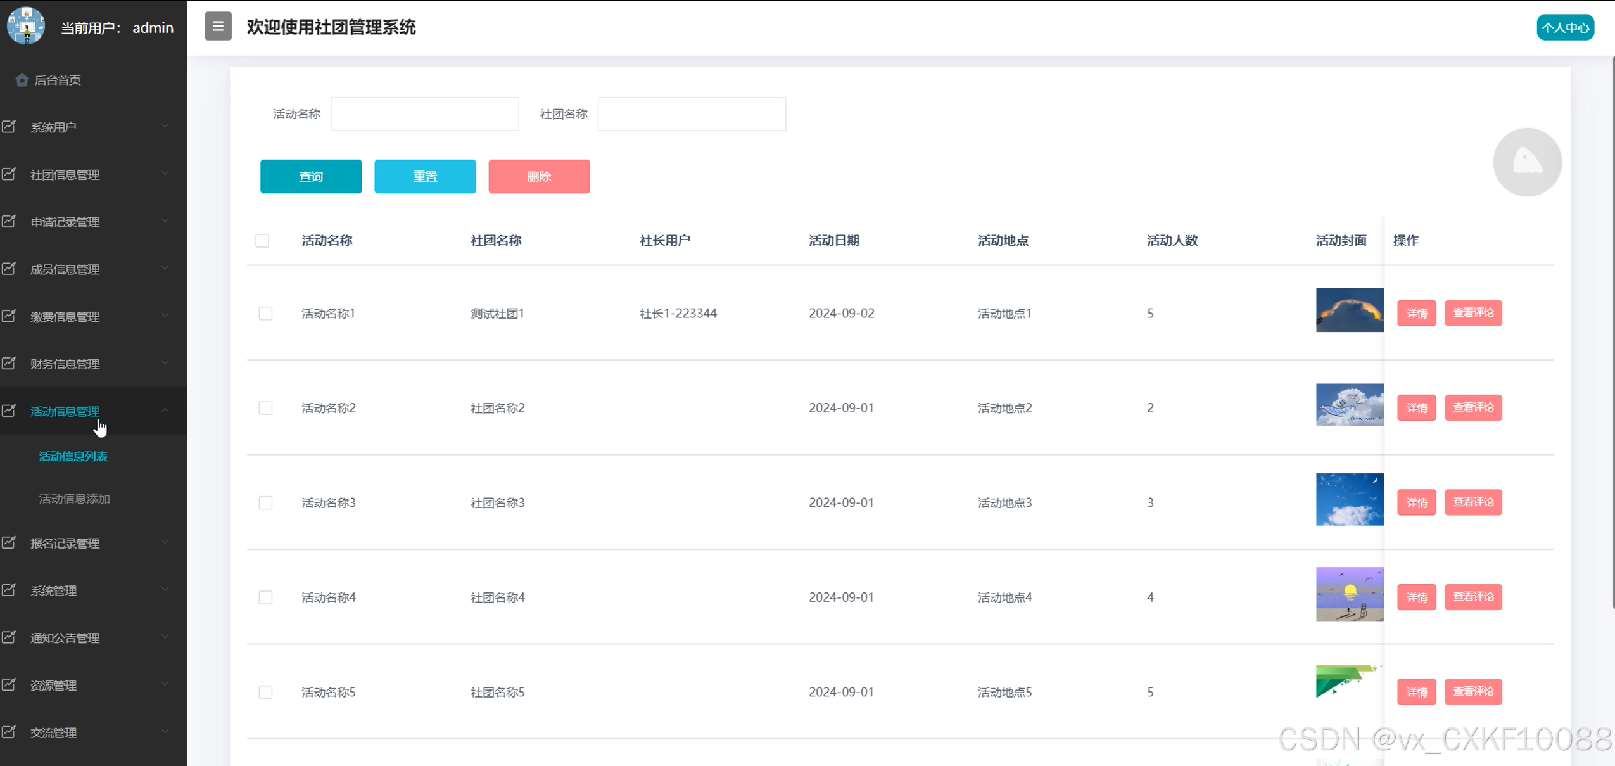Click the edit icon beside 交流管理
The height and width of the screenshot is (766, 1615).
(9, 732)
